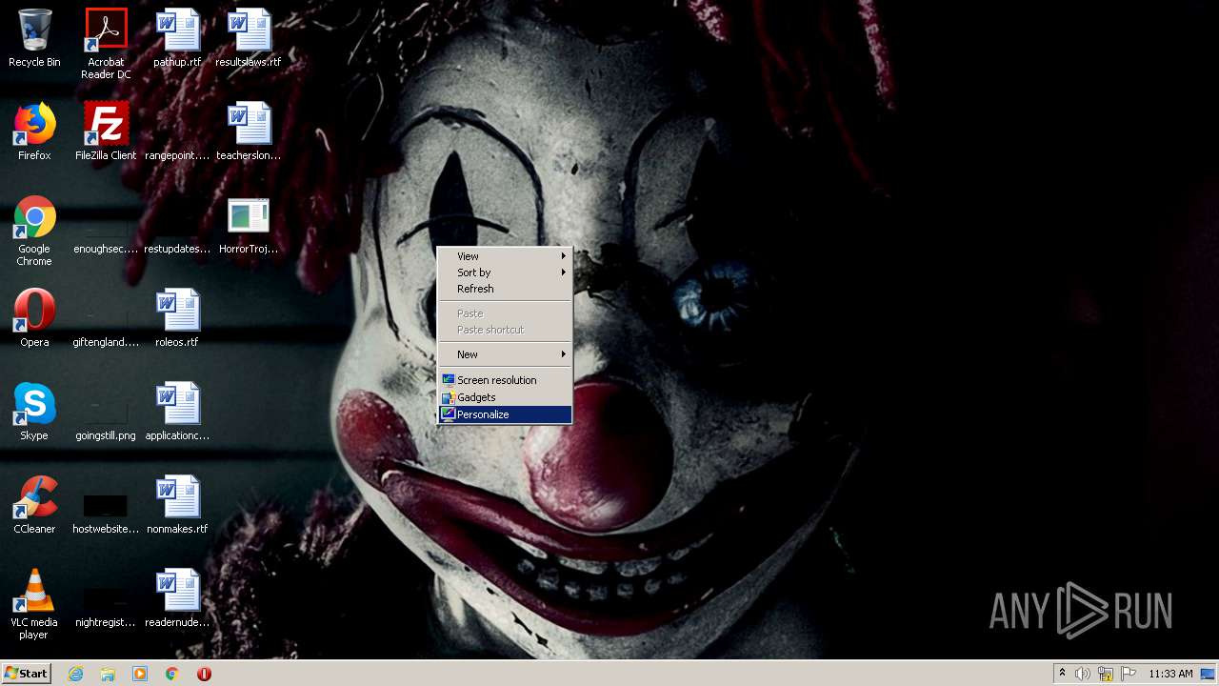Select the VLC media player shortcut
This screenshot has width=1219, height=686.
click(34, 604)
